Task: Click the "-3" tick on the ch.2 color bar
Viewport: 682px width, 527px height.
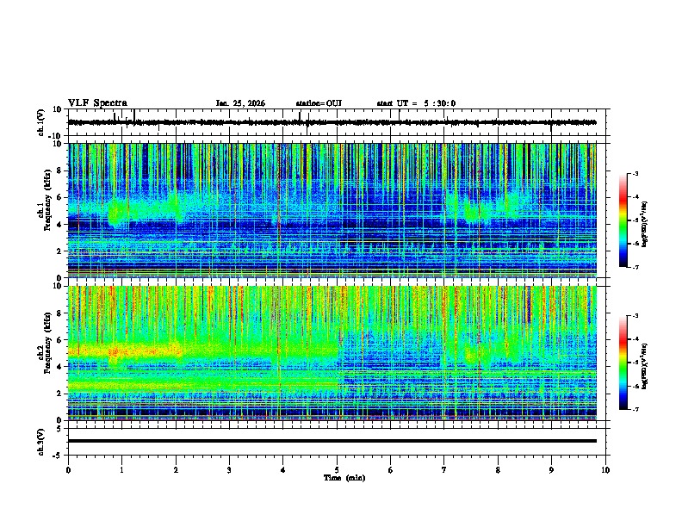Action: 635,316
